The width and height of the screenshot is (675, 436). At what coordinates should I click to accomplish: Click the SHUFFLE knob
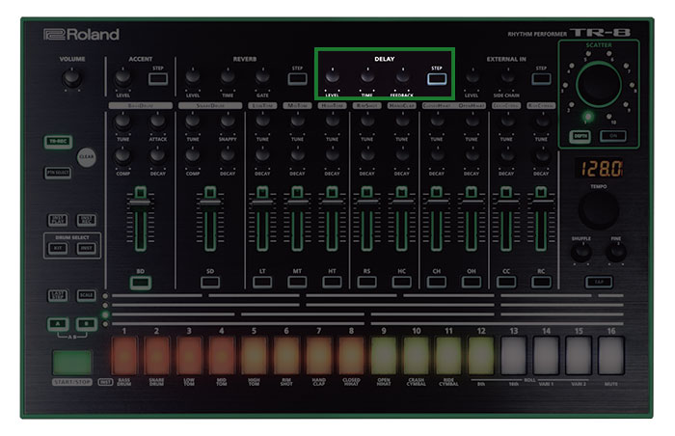click(581, 253)
